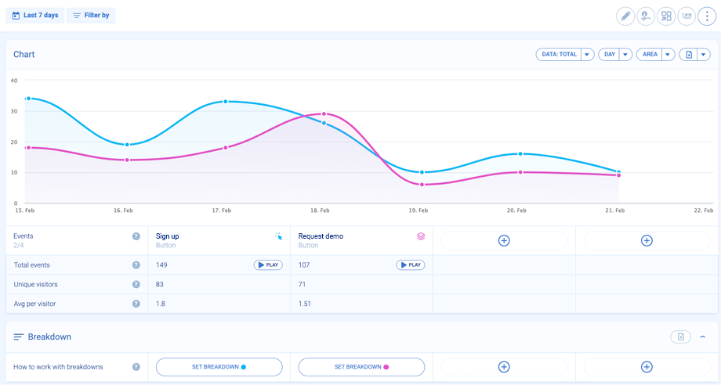This screenshot has width=721, height=385.
Task: Collapse the Breakdown section chevron
Action: [703, 336]
